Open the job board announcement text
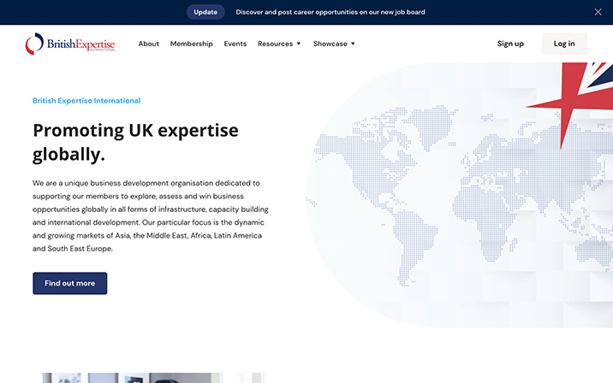 (330, 12)
